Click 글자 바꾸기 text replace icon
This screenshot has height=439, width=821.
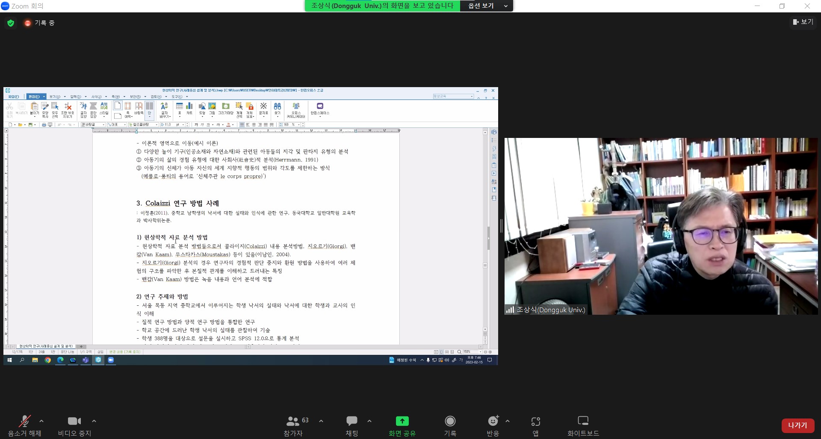(165, 110)
